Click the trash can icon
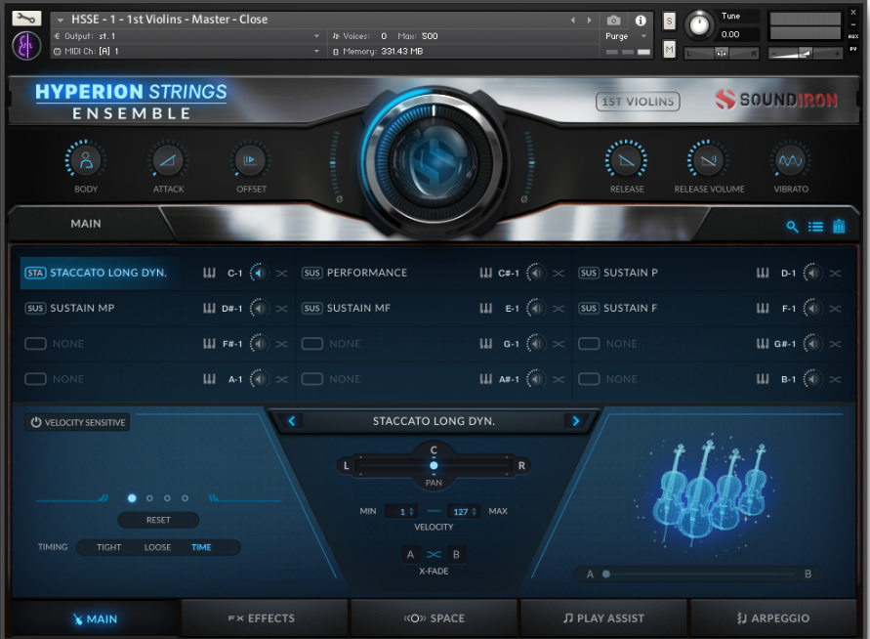Viewport: 870px width, 639px height. [839, 227]
